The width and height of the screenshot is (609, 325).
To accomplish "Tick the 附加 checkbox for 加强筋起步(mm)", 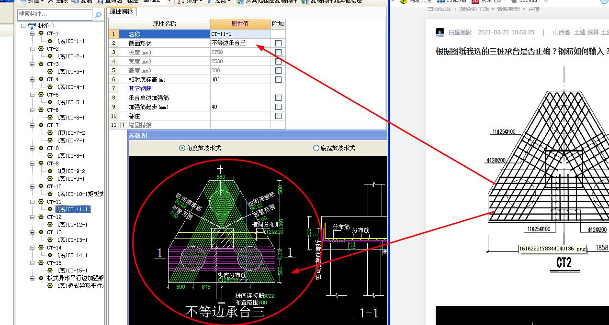I will point(278,107).
